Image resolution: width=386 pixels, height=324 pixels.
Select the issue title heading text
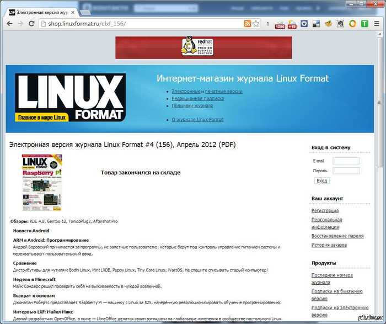[x=122, y=145]
